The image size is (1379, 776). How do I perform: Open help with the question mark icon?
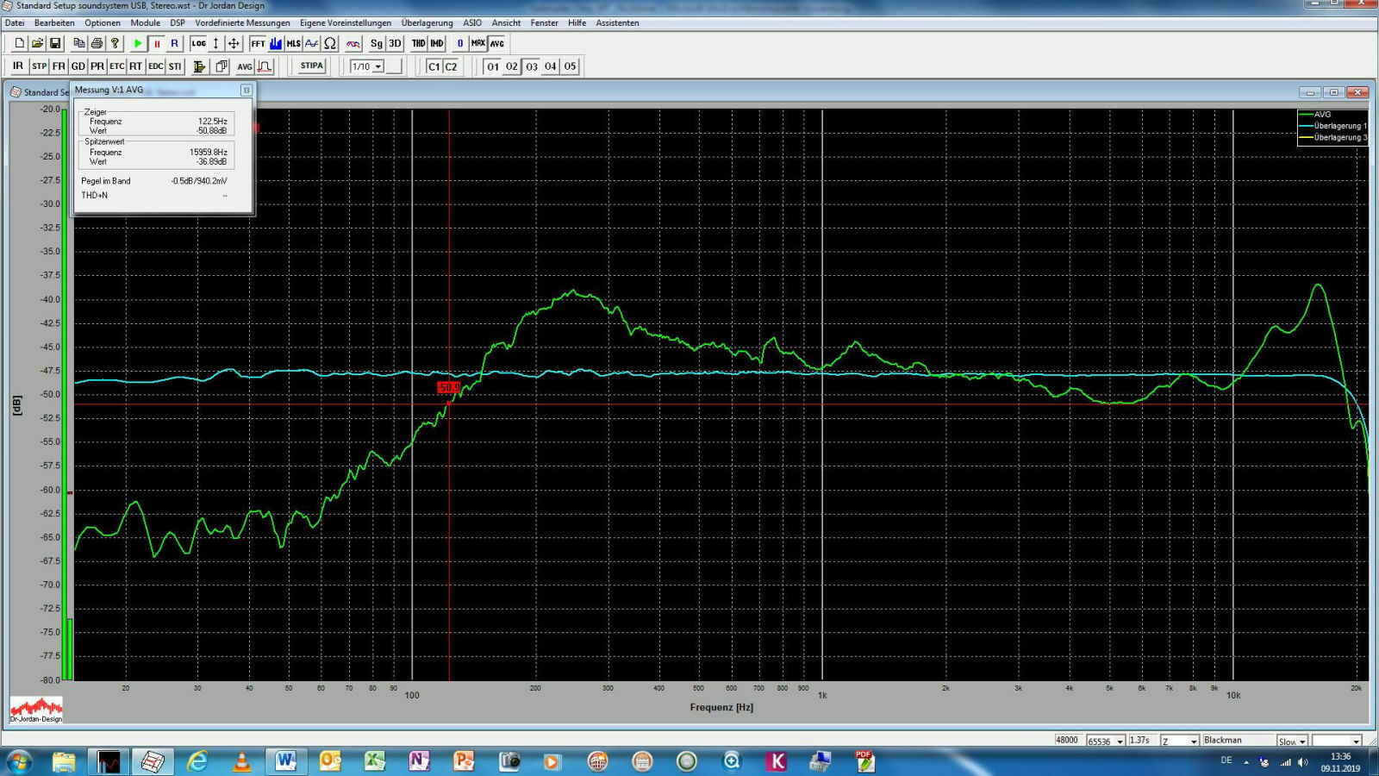click(115, 43)
